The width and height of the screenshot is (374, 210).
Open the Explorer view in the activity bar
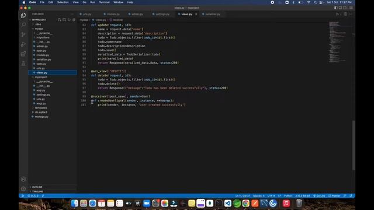[23, 16]
